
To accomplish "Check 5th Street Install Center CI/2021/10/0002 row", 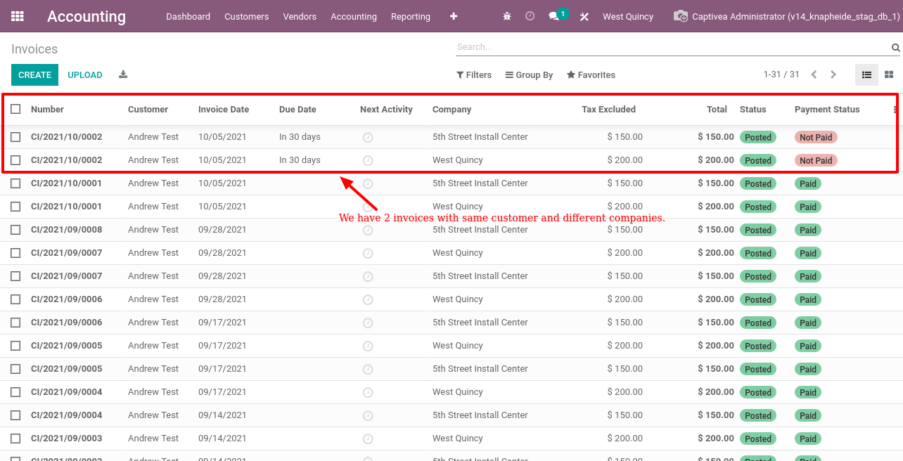I will [x=15, y=137].
